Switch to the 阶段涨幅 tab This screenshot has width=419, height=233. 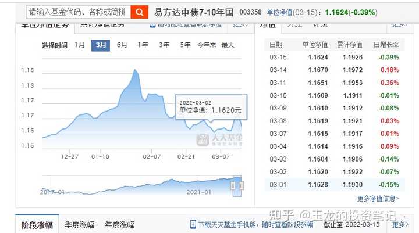37,225
